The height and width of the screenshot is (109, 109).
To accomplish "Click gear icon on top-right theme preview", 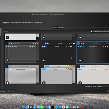I will [80, 37].
